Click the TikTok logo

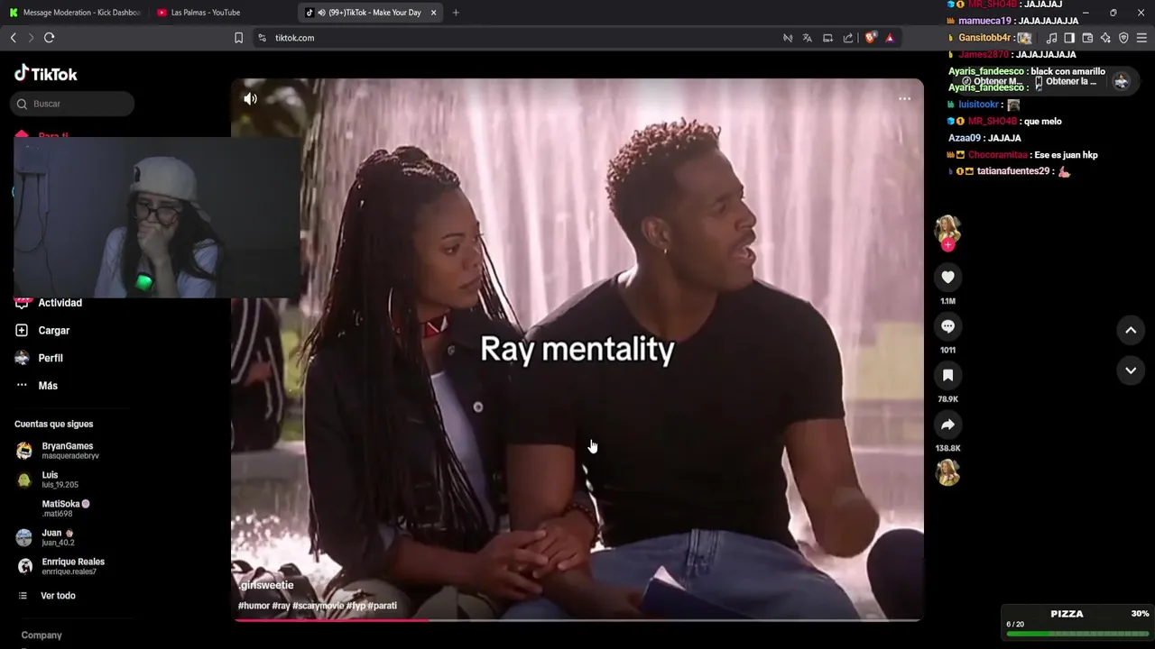pyautogui.click(x=46, y=74)
